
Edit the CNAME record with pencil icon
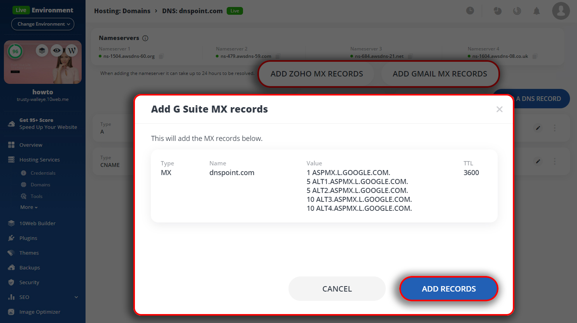pos(538,161)
